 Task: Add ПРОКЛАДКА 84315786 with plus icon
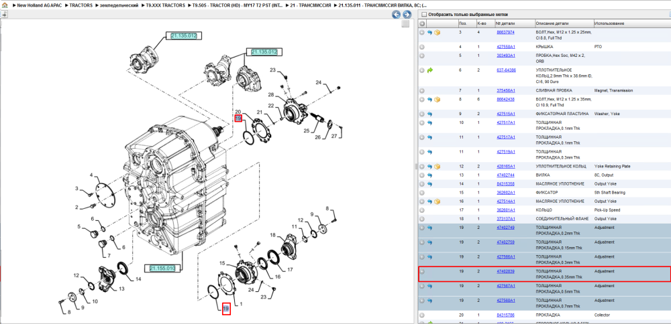click(x=422, y=315)
